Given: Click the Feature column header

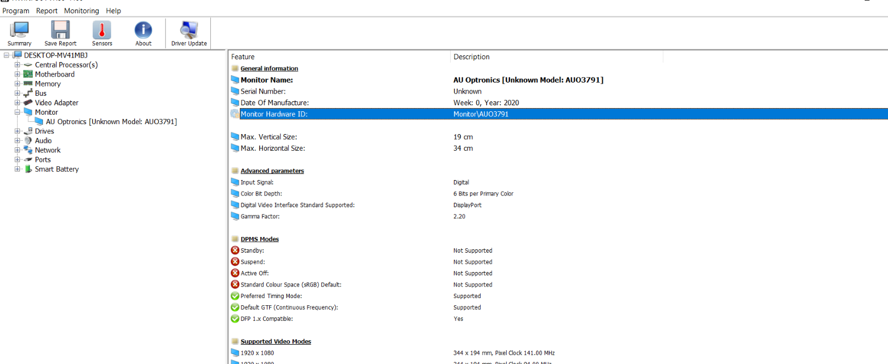Looking at the screenshot, I should click(243, 57).
